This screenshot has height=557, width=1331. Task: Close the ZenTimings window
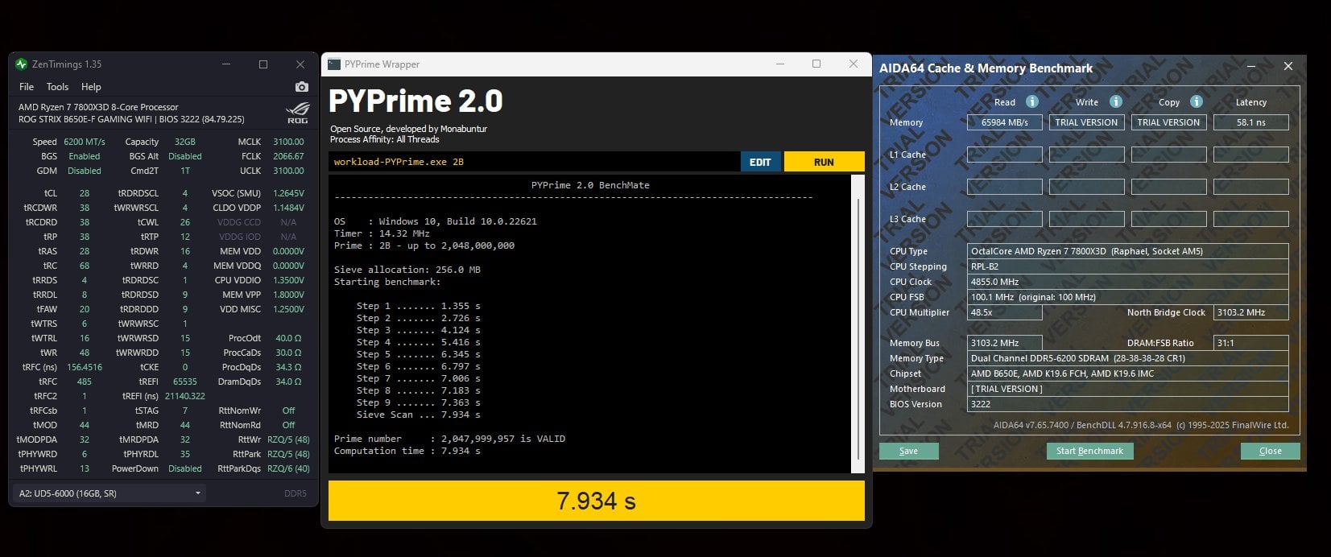click(300, 64)
